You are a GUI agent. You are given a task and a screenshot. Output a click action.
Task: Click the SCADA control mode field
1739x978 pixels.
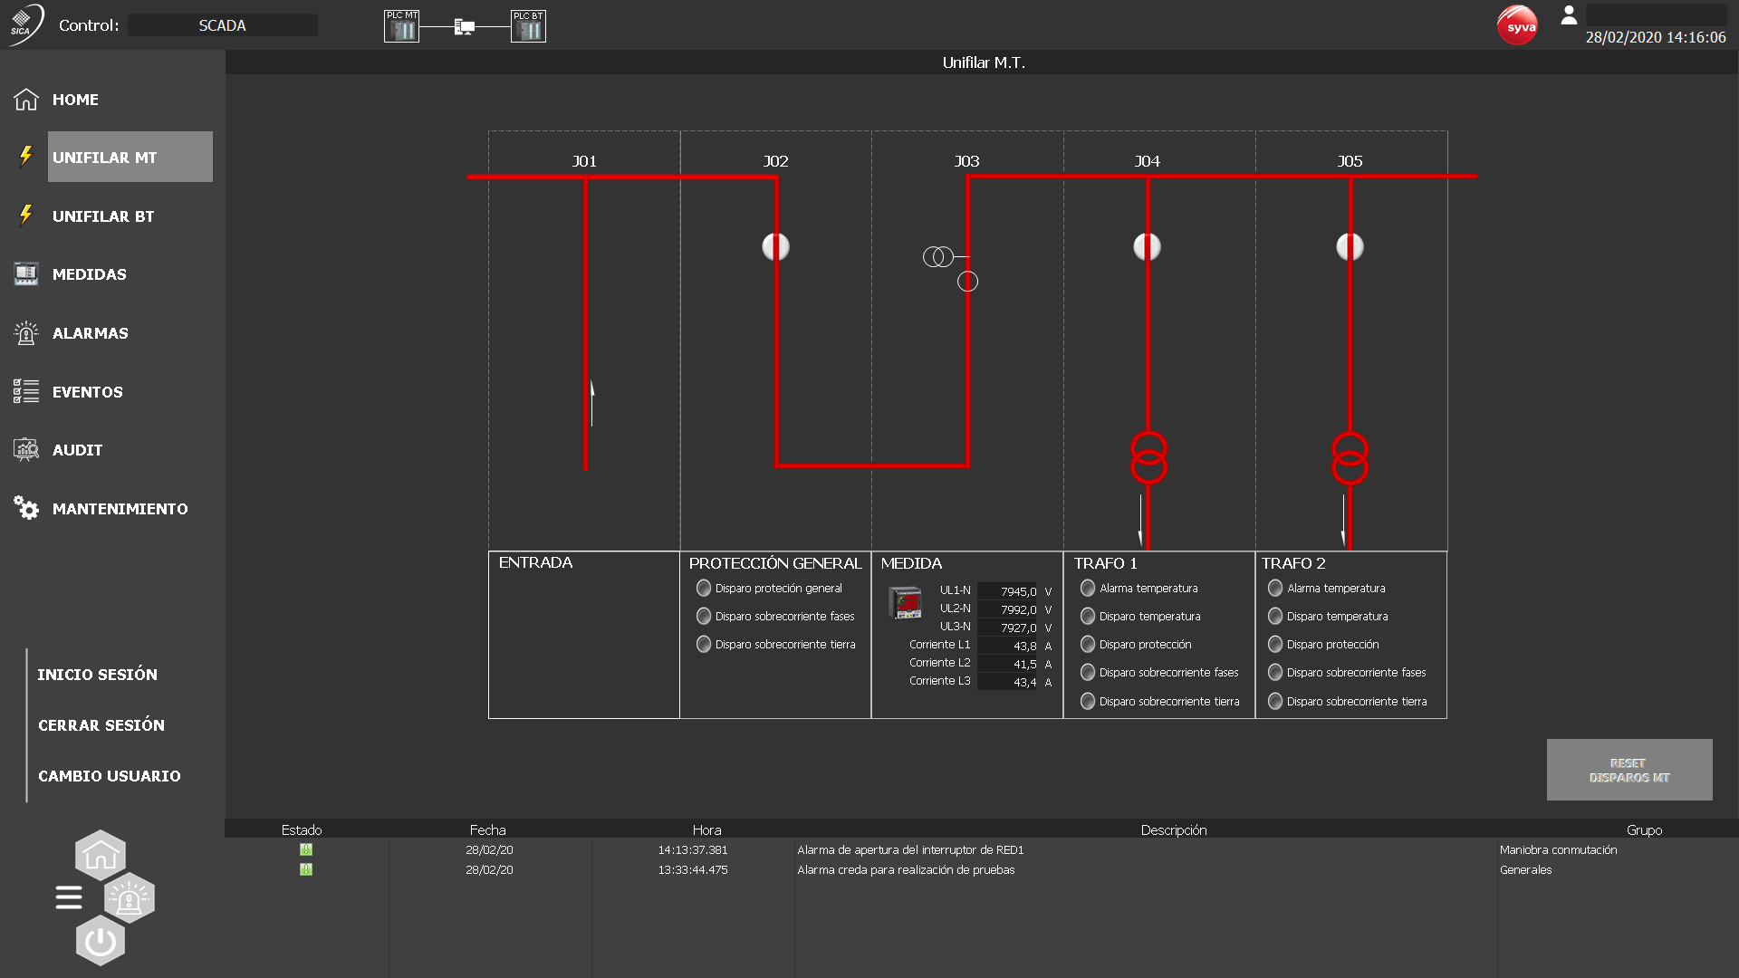[x=223, y=25]
